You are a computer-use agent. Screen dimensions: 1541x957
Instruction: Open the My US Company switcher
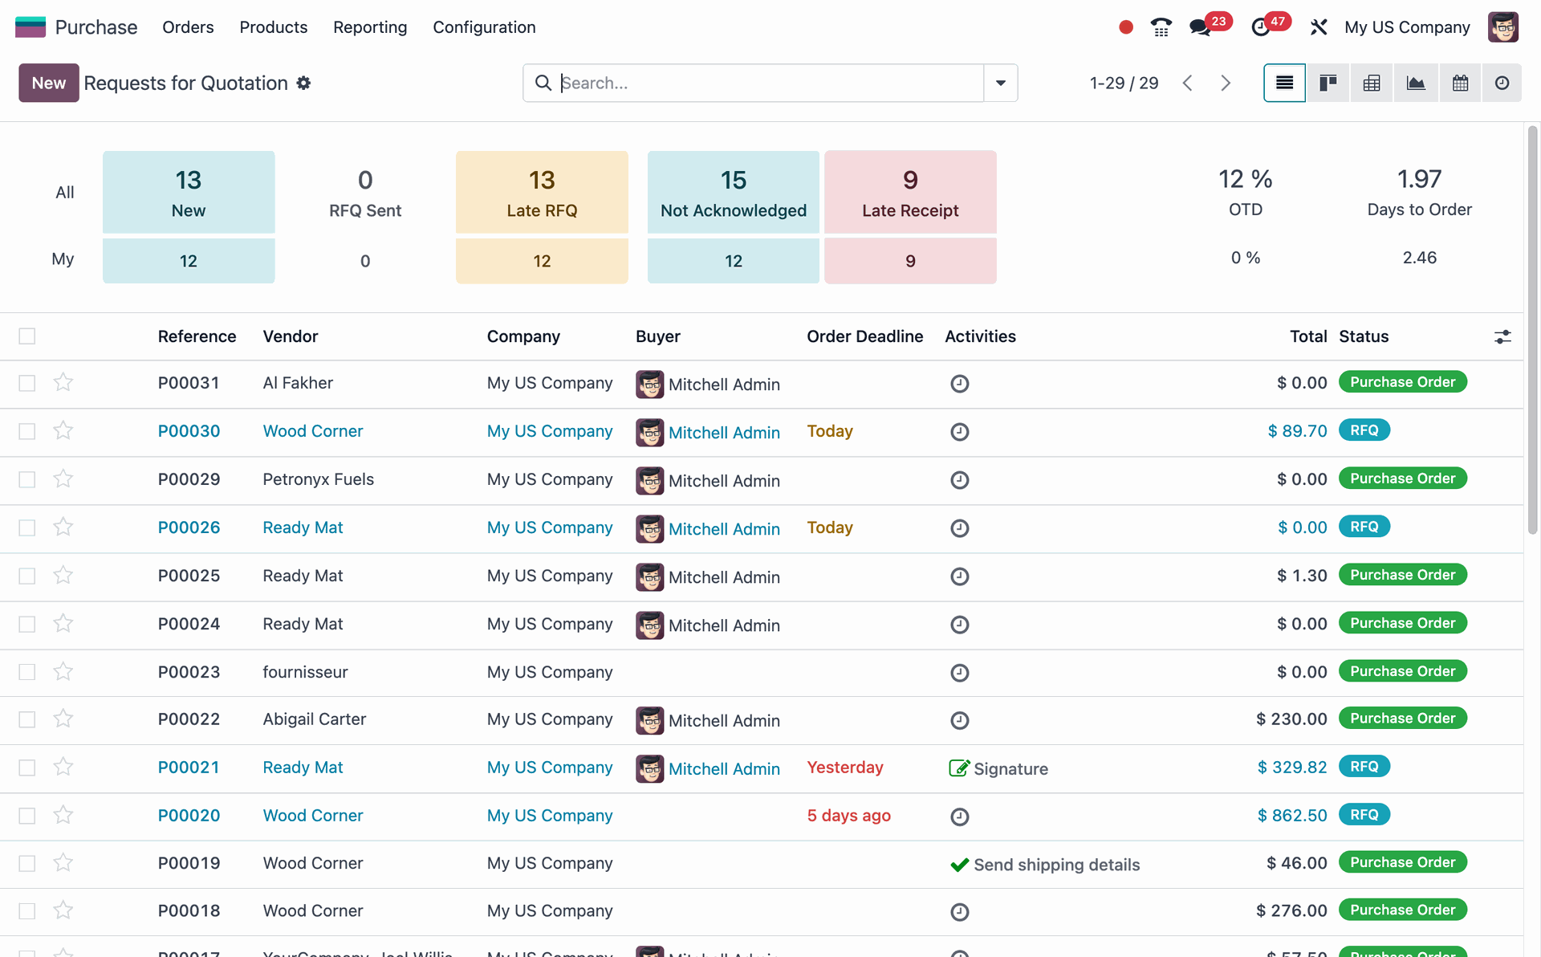(1407, 27)
